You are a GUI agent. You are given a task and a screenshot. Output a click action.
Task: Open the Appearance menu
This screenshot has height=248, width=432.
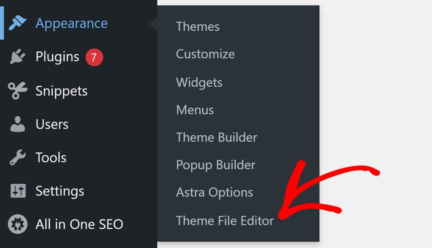(x=72, y=23)
